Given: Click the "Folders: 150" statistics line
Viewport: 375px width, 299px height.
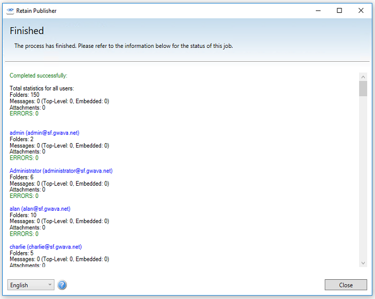Looking at the screenshot, I should tap(24, 95).
